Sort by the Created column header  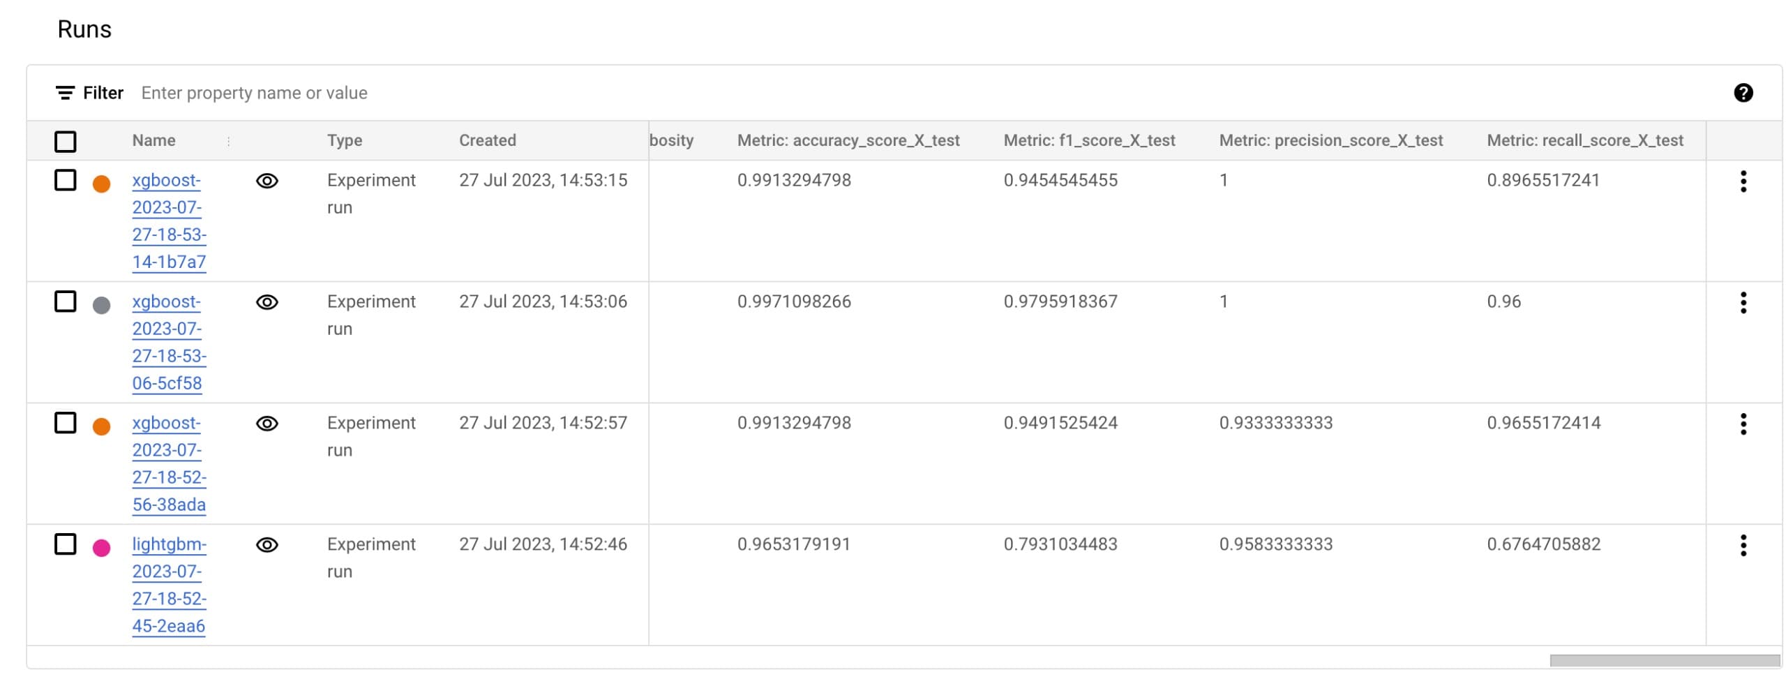pyautogui.click(x=487, y=141)
